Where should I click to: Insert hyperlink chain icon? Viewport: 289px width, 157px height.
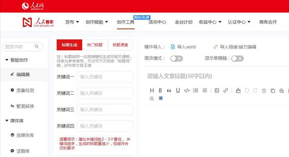(x=225, y=90)
